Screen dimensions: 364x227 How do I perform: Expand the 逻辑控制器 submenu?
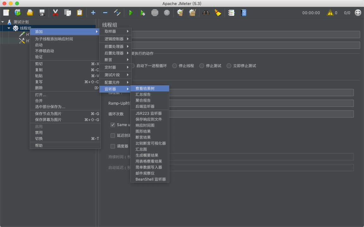[116, 39]
